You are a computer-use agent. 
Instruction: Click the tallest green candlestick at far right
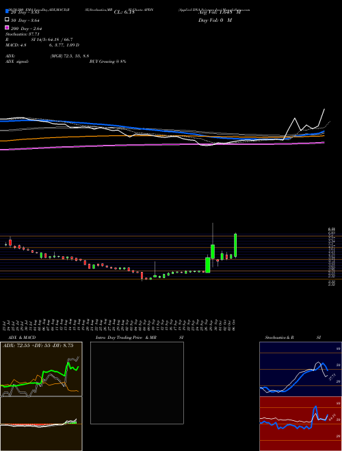click(x=235, y=245)
